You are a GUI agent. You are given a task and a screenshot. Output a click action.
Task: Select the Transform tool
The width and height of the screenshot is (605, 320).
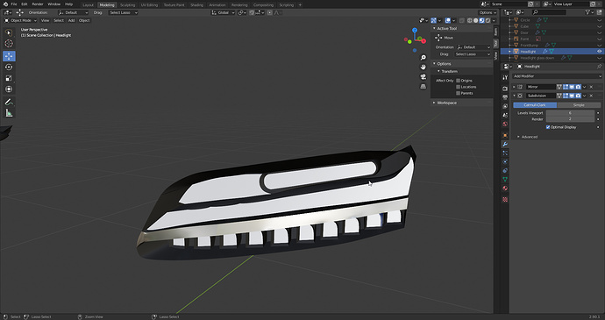9,89
